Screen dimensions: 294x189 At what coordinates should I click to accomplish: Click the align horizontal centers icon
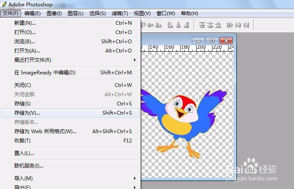click(x=178, y=25)
